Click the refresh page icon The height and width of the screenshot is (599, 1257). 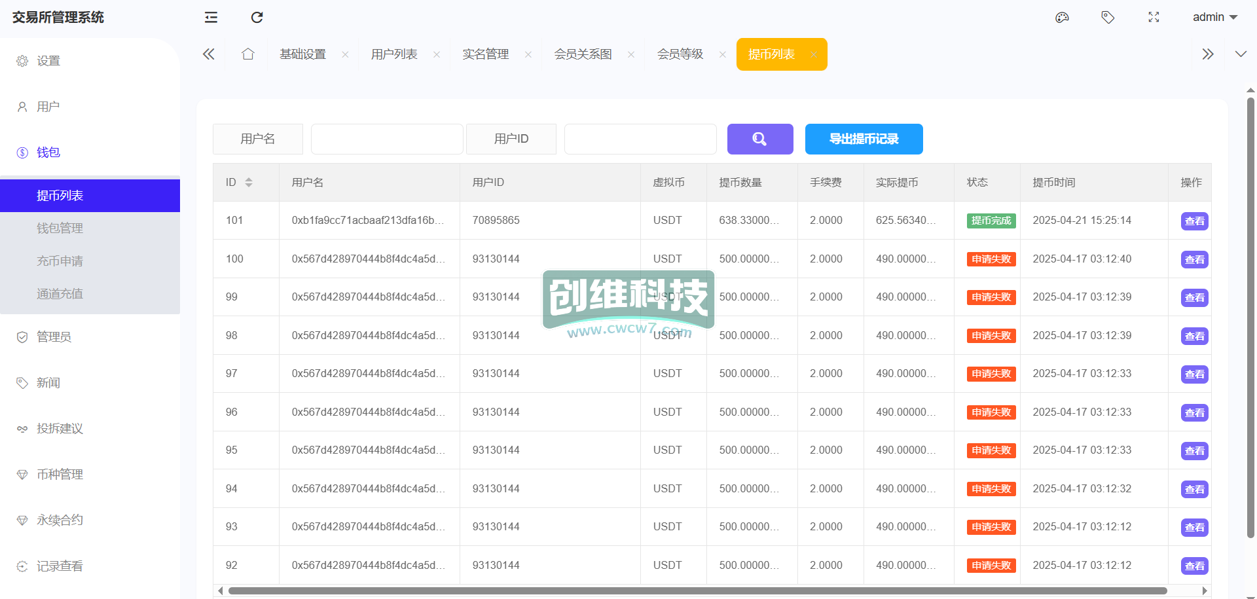pos(257,18)
